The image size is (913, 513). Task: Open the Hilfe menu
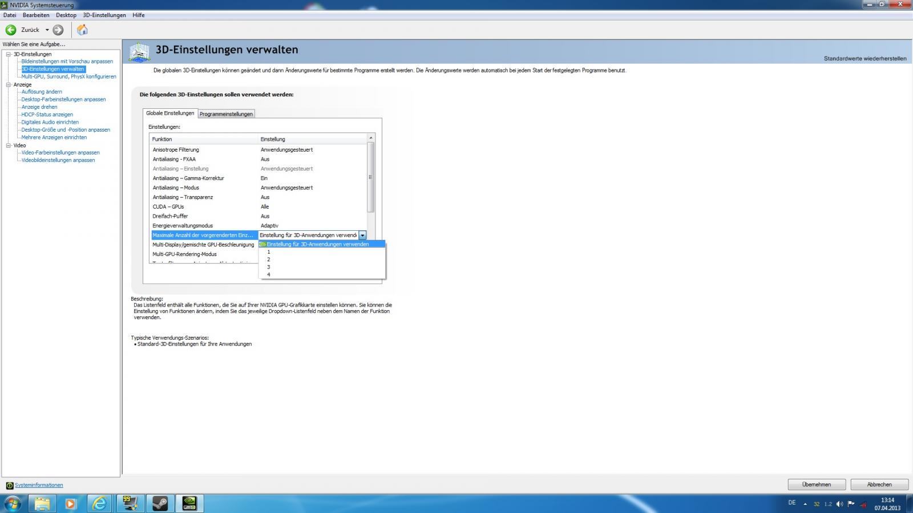[139, 15]
